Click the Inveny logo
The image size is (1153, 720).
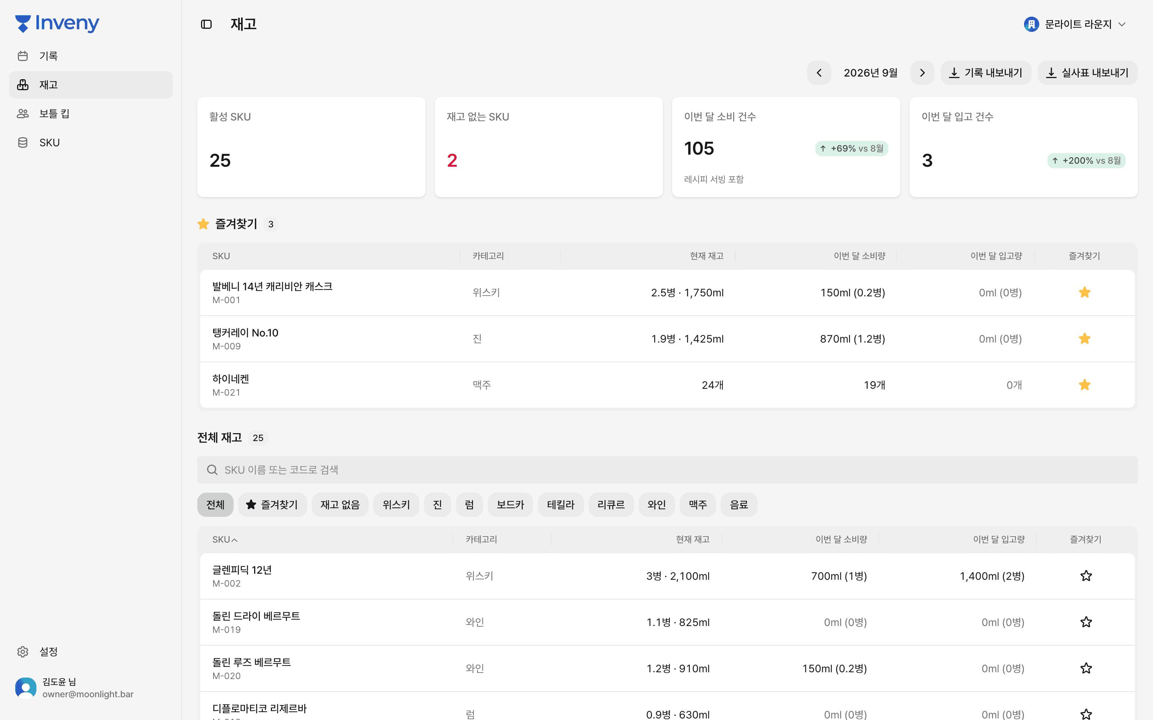(57, 23)
